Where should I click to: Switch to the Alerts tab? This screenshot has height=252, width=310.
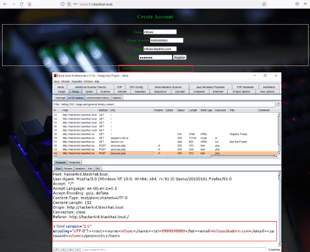pyautogui.click(x=61, y=87)
